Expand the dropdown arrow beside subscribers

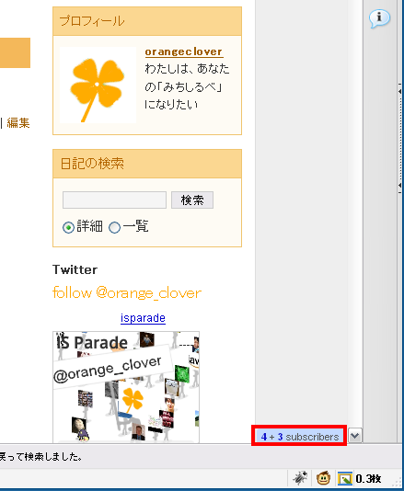355,436
